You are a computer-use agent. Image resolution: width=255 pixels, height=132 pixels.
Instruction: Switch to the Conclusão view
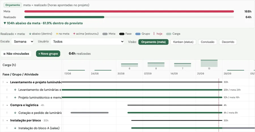tap(207, 42)
